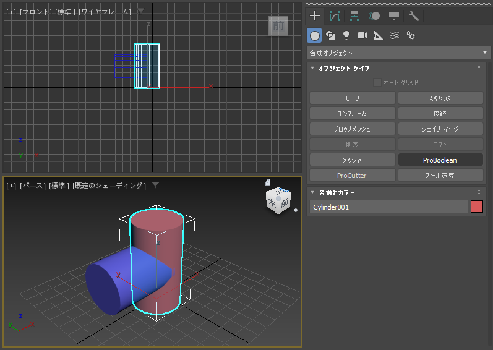This screenshot has width=493, height=350.
Task: Click the コンフォーム button
Action: 352,113
